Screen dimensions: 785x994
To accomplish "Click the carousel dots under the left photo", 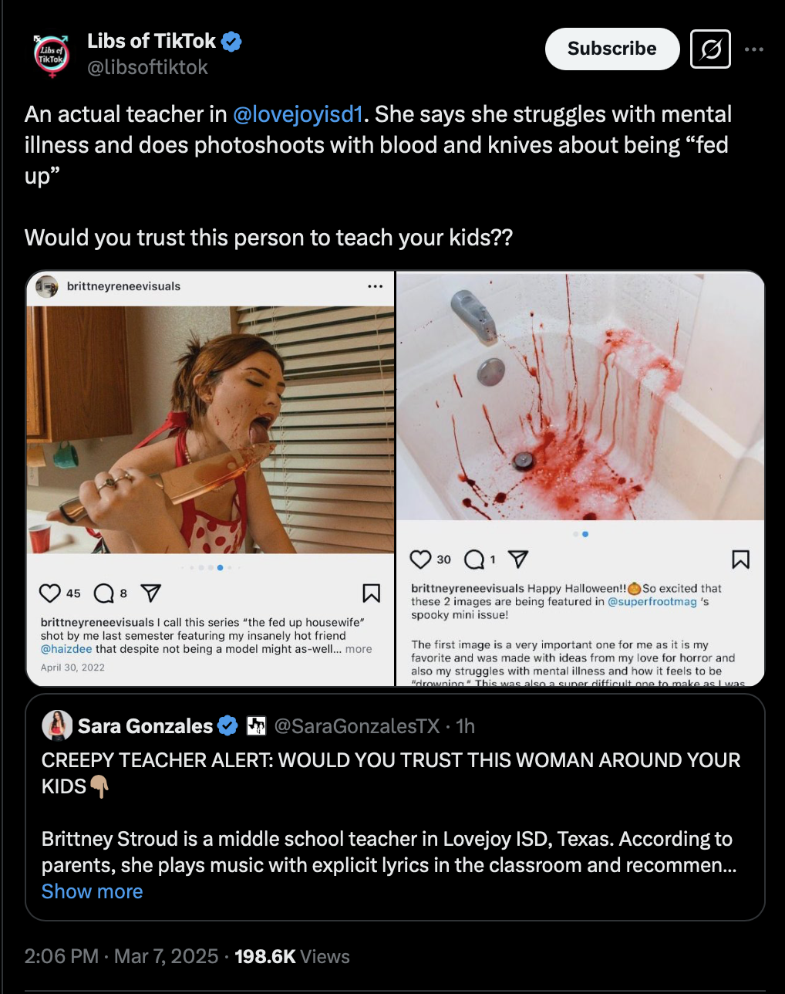I will coord(211,567).
